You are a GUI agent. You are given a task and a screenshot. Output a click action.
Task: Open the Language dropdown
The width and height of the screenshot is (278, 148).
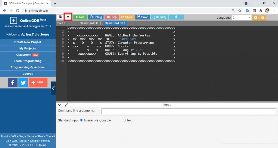pyautogui.click(x=241, y=18)
